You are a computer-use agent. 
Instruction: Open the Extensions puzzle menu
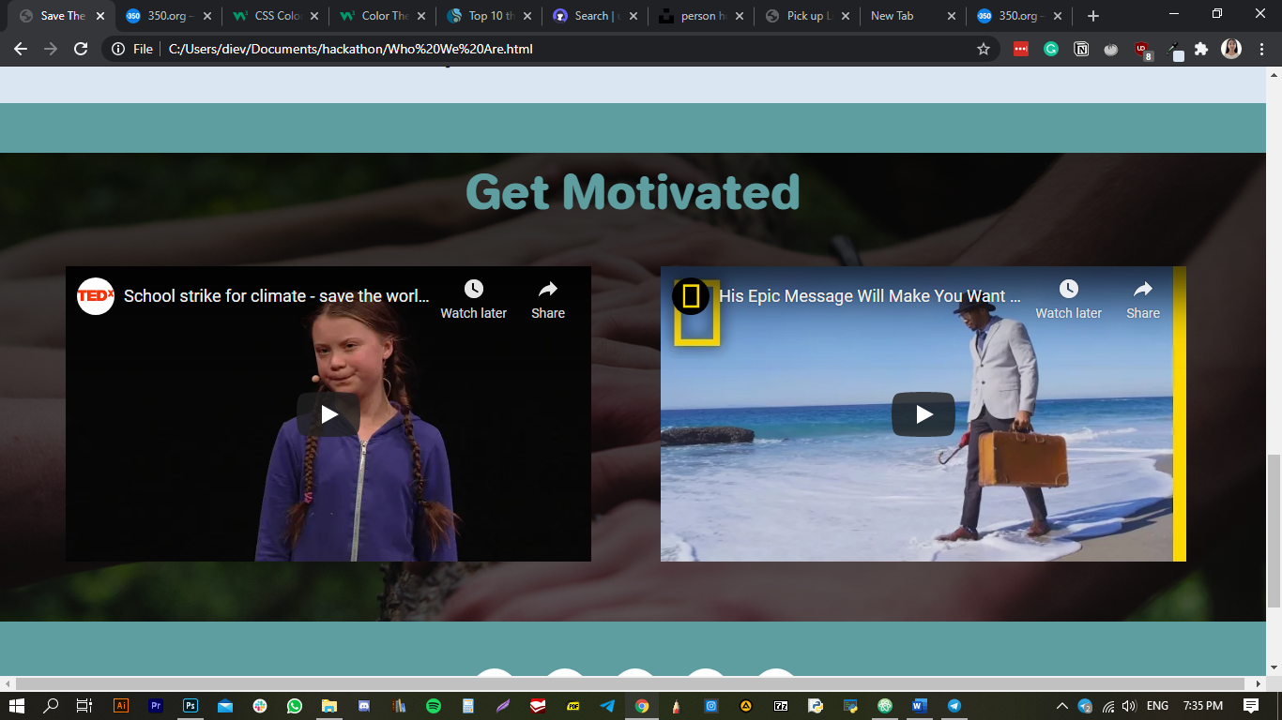1201,49
